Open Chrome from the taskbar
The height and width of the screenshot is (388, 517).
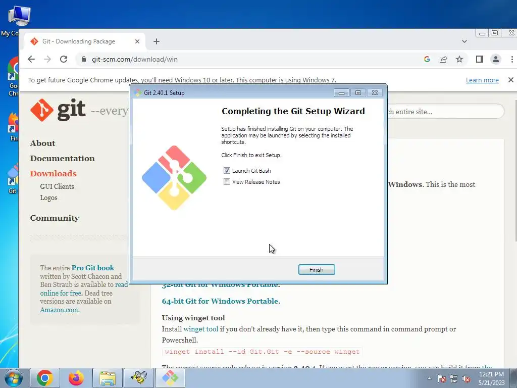tap(45, 378)
